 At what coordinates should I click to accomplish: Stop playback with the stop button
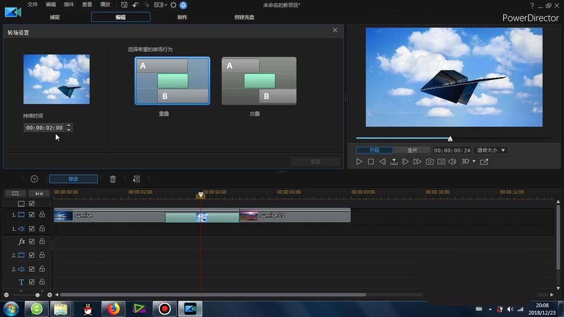click(x=371, y=162)
